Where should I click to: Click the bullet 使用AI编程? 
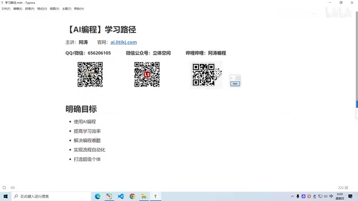click(x=84, y=122)
